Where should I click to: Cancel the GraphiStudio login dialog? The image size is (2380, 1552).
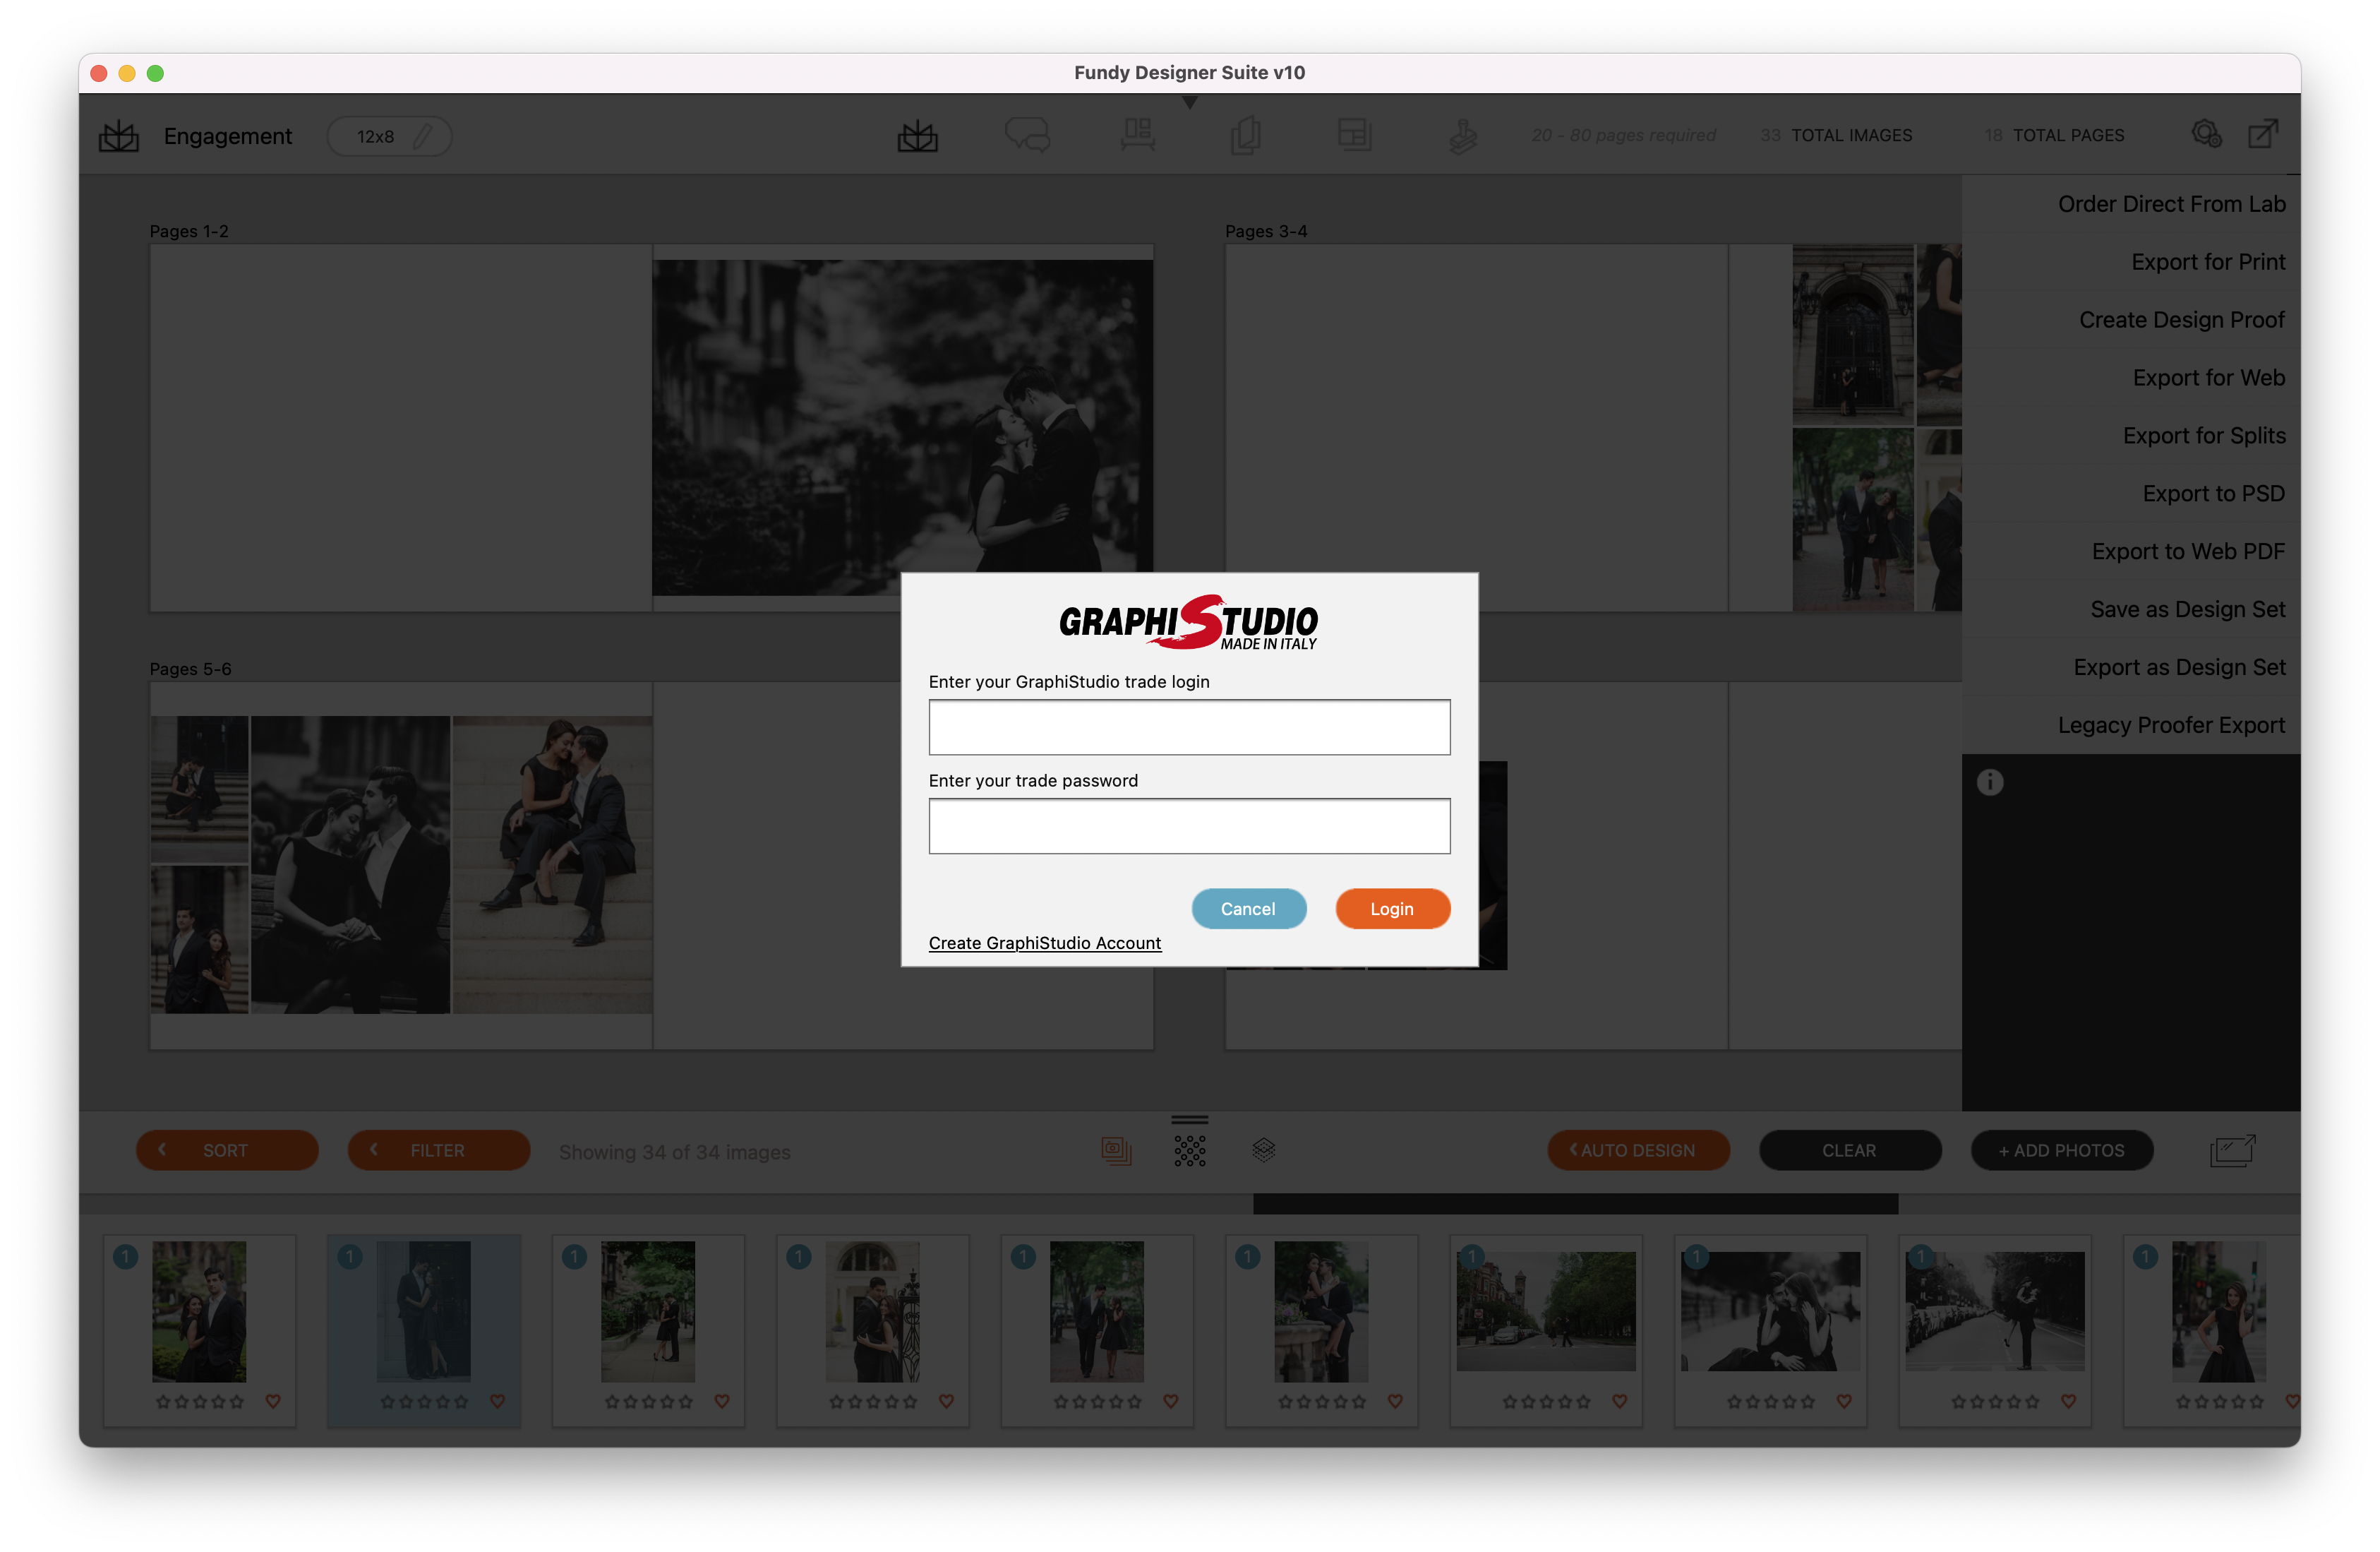(1248, 909)
